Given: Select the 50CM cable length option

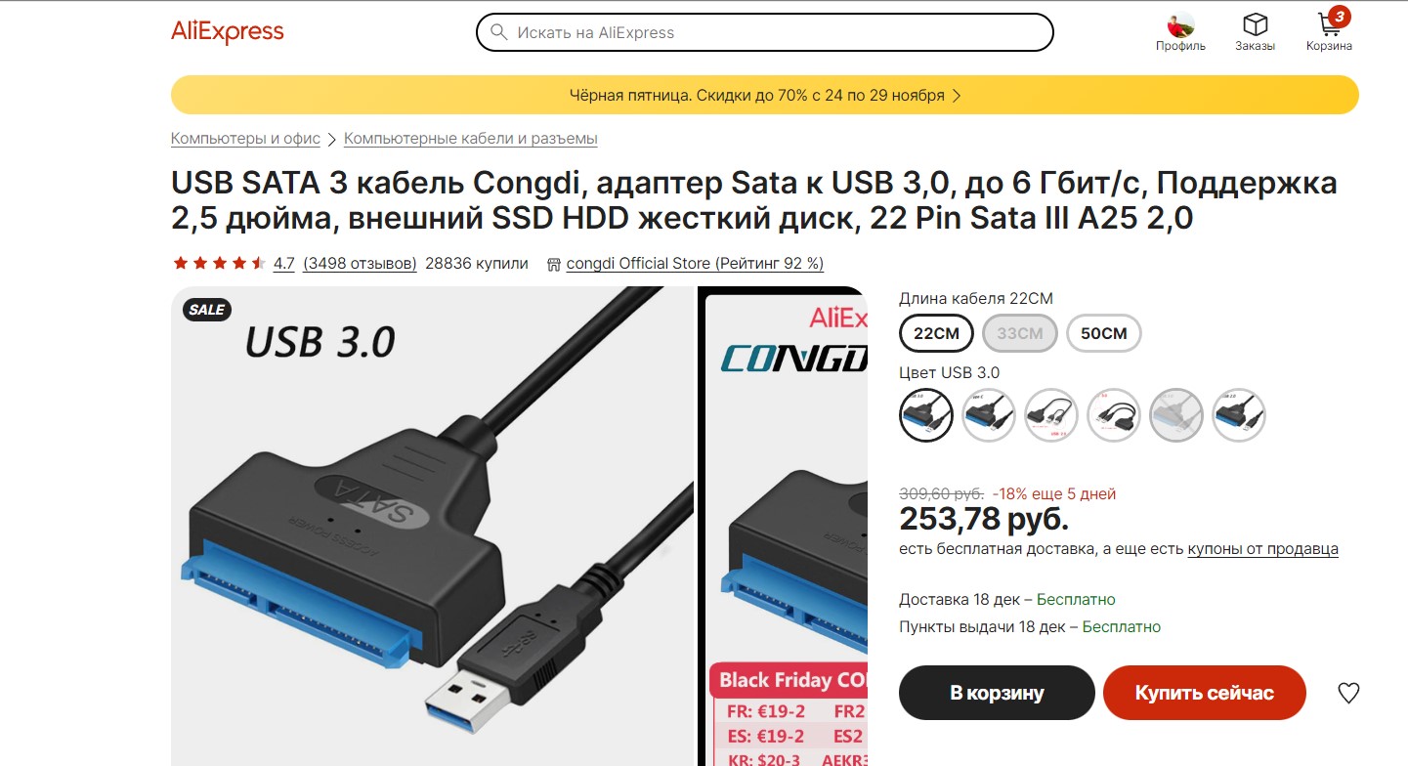Looking at the screenshot, I should [1104, 333].
